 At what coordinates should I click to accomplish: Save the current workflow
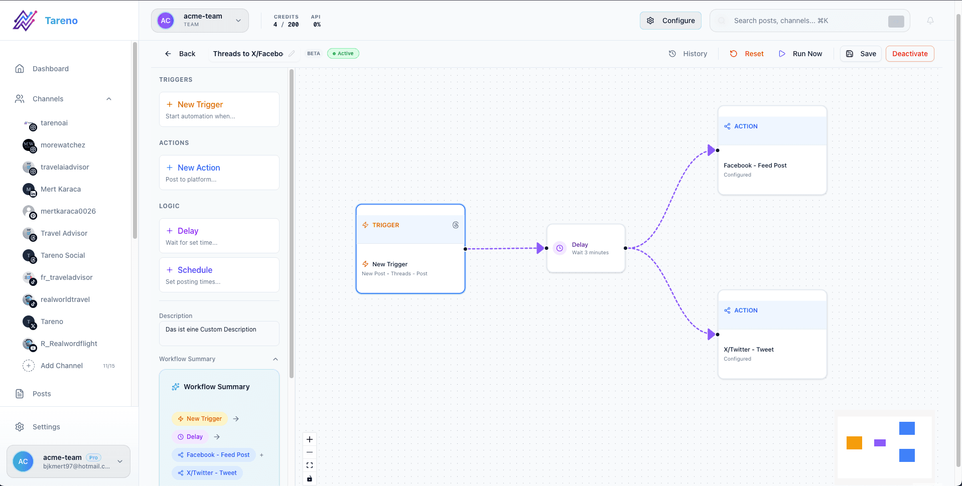pos(860,53)
